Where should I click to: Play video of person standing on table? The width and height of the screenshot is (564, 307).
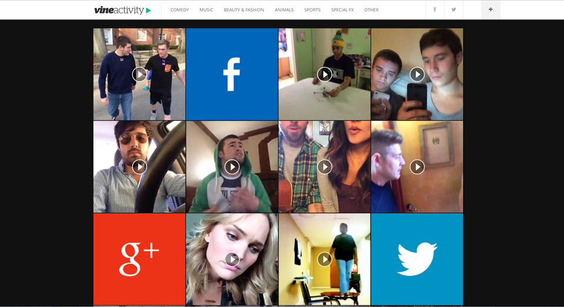coord(324,259)
